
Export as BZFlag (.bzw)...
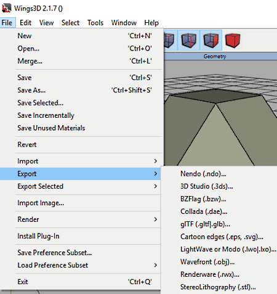[219, 199]
